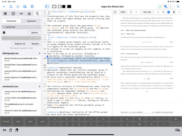
Task: Tap the hide keyboard icon
Action: [x=177, y=130]
